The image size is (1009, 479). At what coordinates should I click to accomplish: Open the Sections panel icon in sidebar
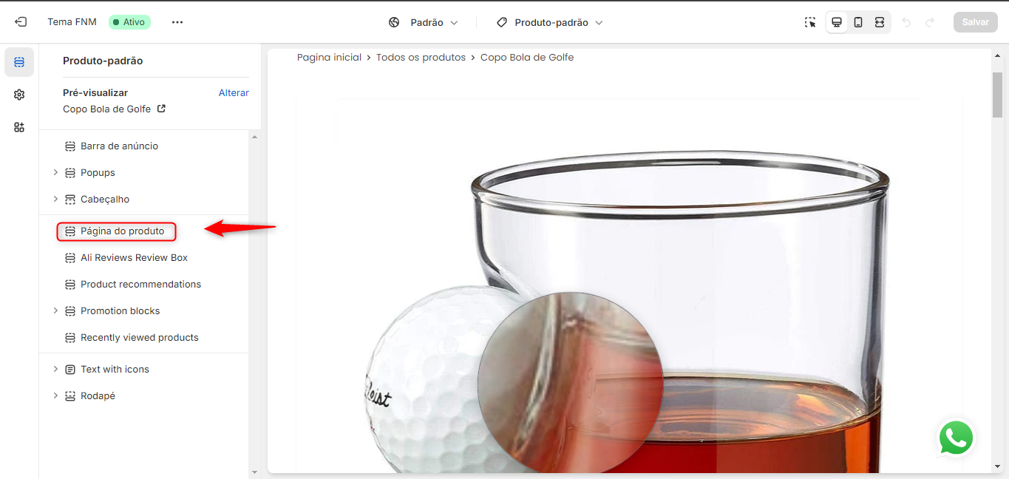pos(19,62)
